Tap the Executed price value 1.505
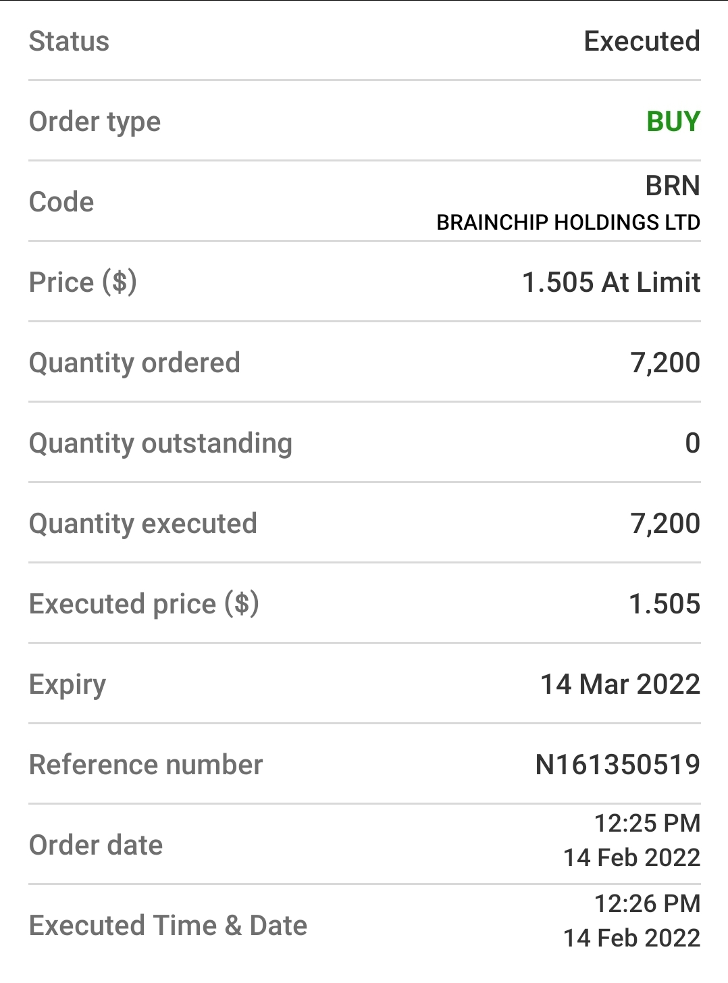The image size is (728, 983). (665, 604)
